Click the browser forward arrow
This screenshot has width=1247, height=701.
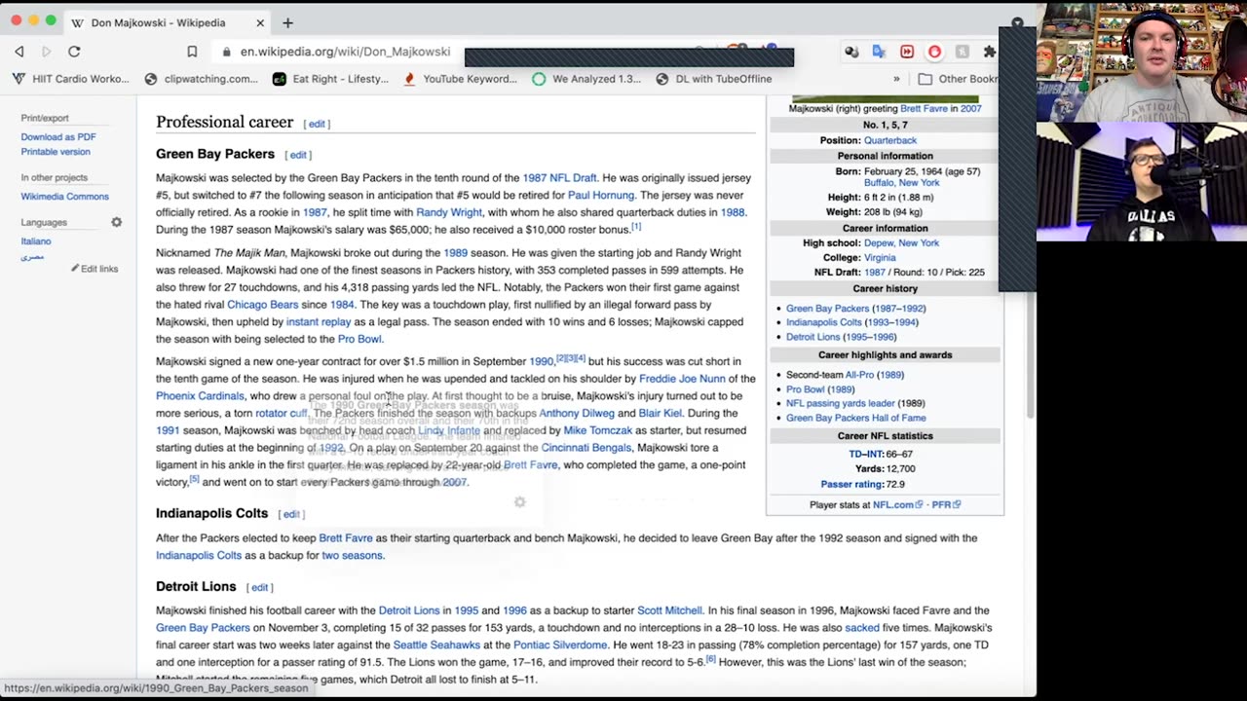(x=46, y=52)
